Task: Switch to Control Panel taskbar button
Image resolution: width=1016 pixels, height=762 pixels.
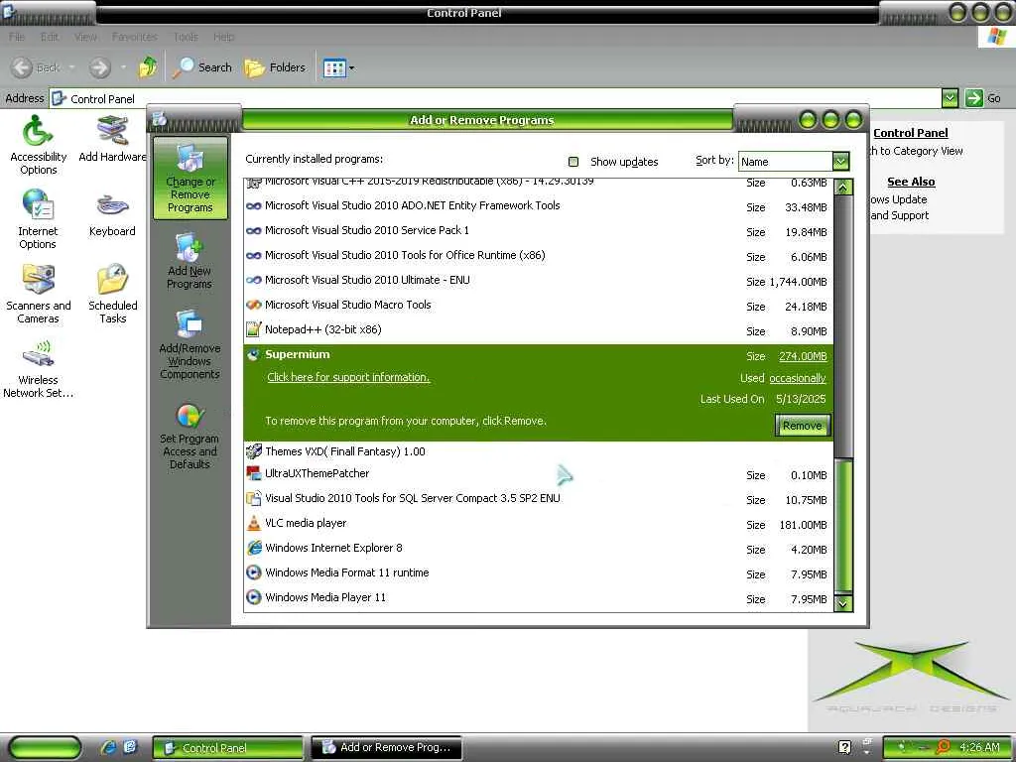Action: point(227,748)
